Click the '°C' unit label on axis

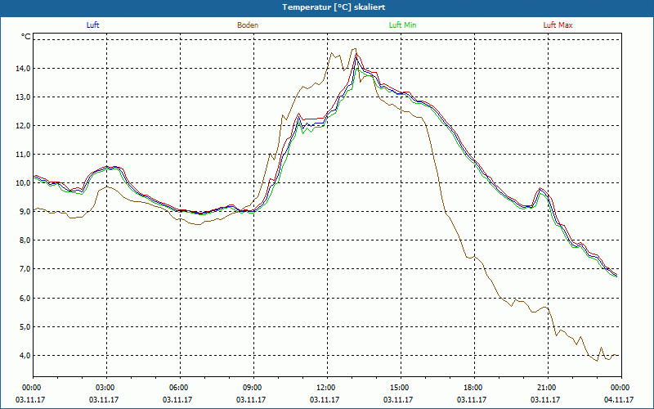click(26, 37)
